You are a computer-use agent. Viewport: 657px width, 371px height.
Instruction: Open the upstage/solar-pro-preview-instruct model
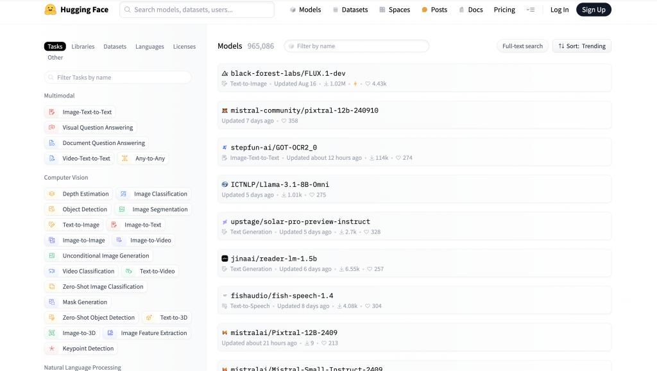coord(414,226)
